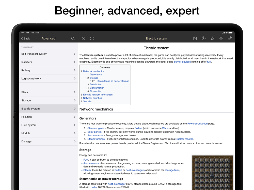Screen dimensions: 254x190
Task: Click the Module row chevron
Action: coord(75,133)
